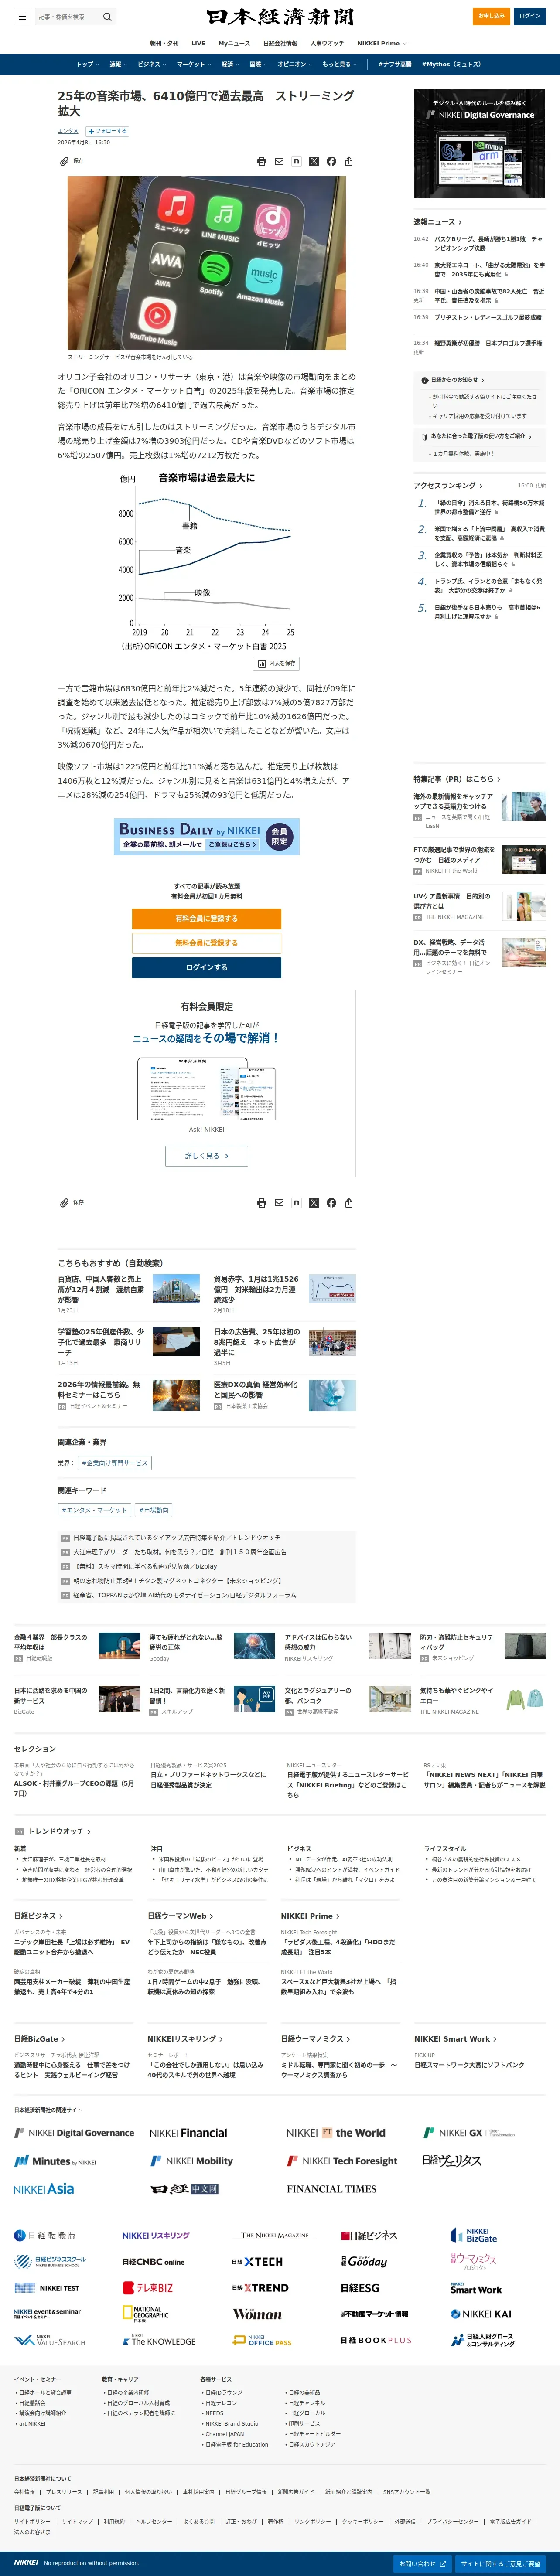Image resolution: width=560 pixels, height=2576 pixels.
Task: Open the 日経ESG logo link
Action: click(360, 2288)
